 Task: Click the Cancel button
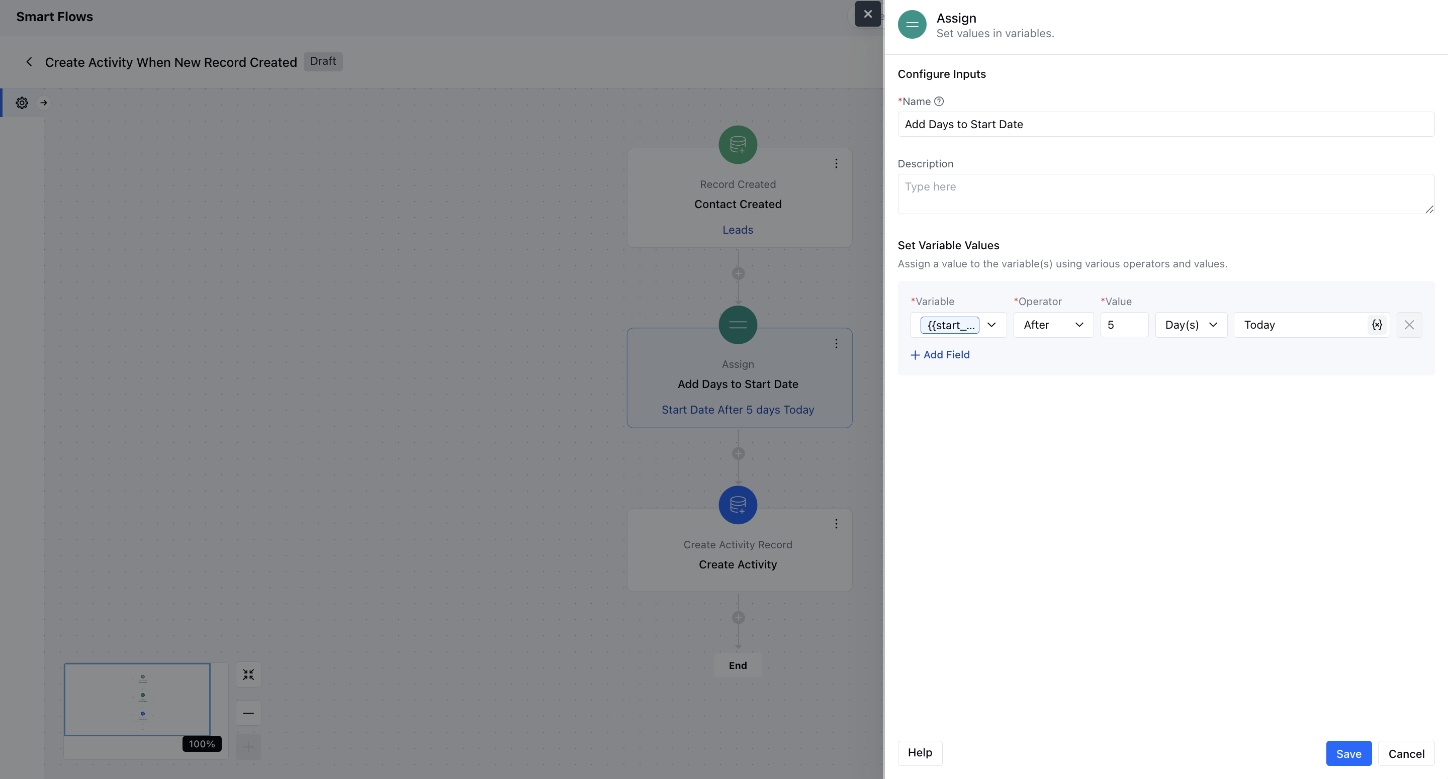tap(1406, 754)
